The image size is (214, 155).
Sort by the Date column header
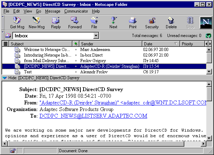[161, 44]
